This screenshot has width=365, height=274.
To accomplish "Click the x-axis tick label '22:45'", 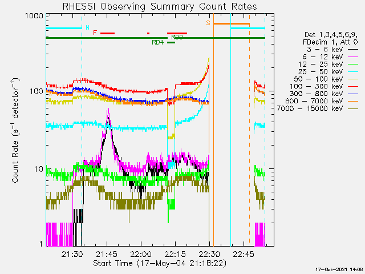I will pos(244,254).
